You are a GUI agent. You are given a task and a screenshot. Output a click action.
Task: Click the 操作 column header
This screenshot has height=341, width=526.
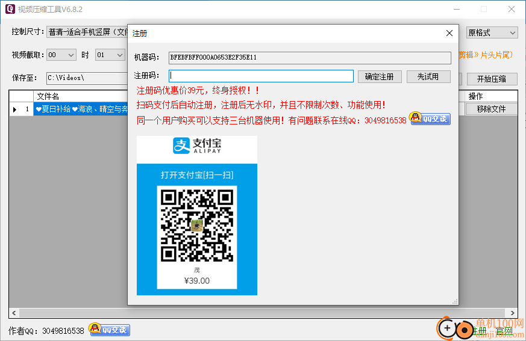tap(491, 96)
